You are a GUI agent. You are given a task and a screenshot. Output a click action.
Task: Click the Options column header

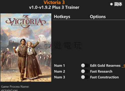(98, 17)
